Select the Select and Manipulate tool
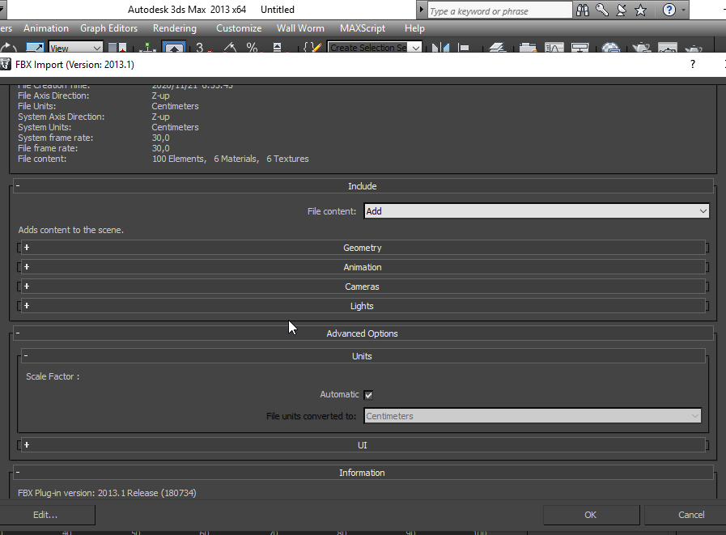726x535 pixels. (147, 48)
